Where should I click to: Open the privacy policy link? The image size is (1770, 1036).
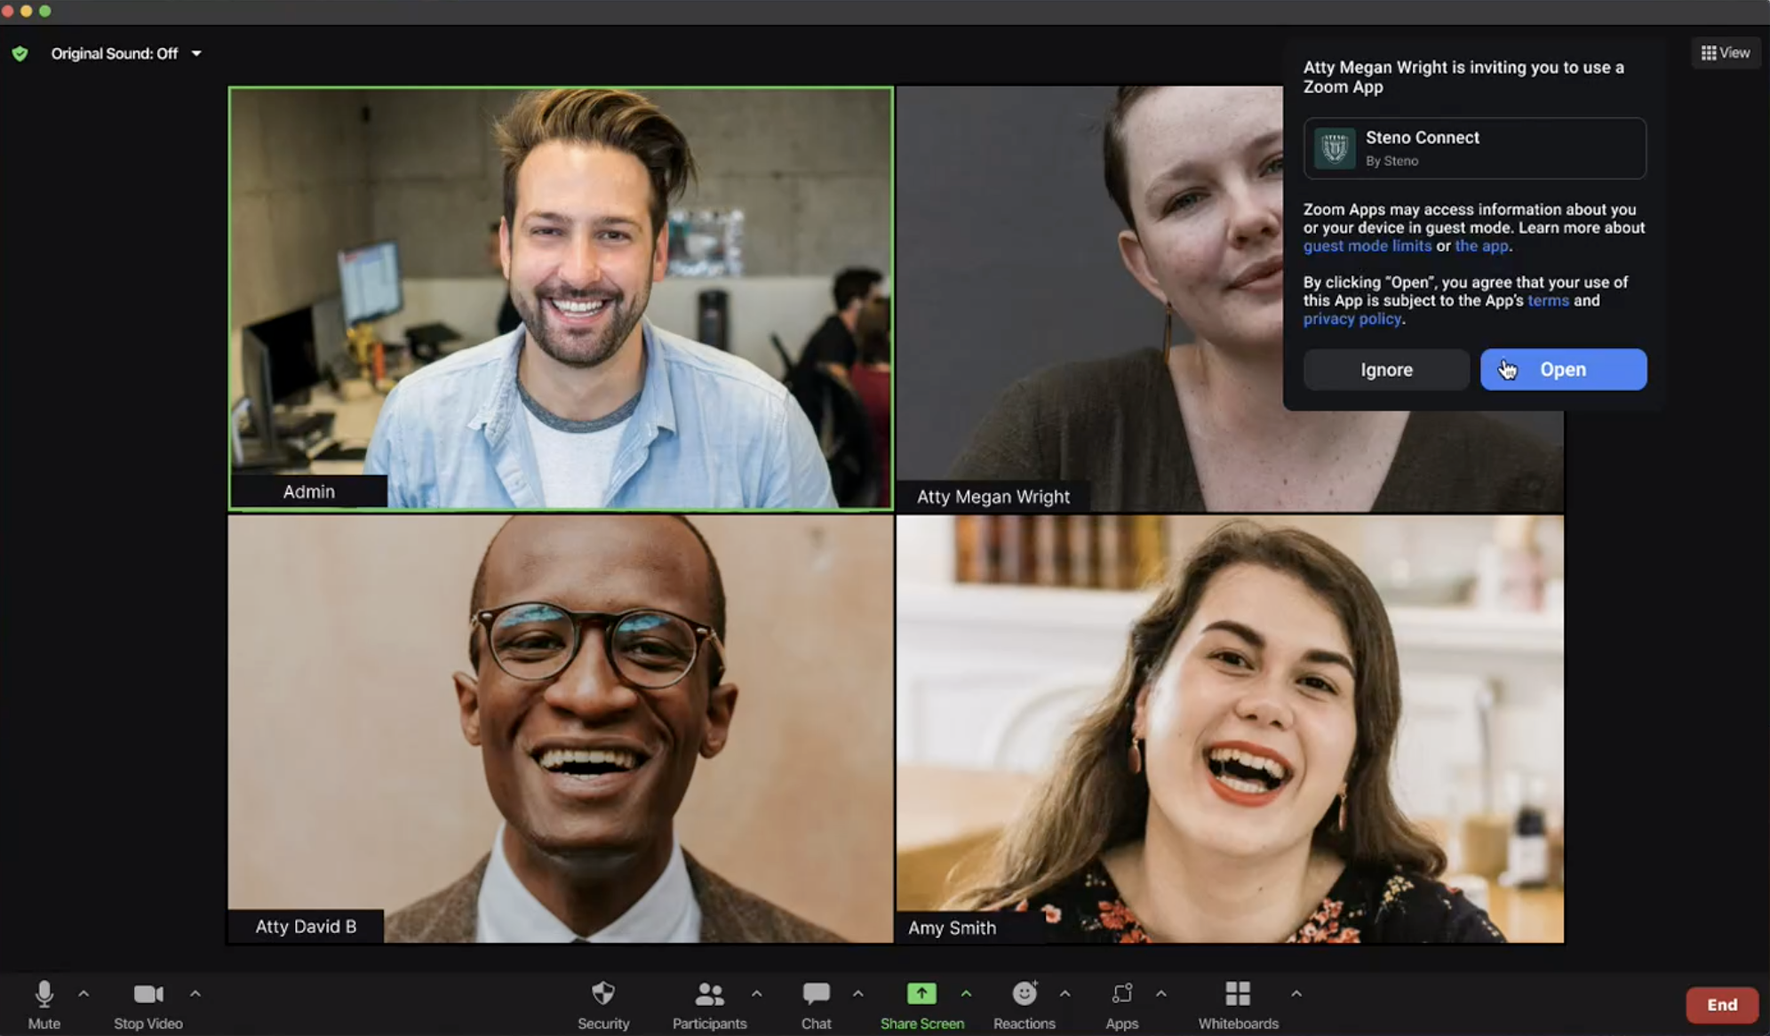[x=1351, y=319]
